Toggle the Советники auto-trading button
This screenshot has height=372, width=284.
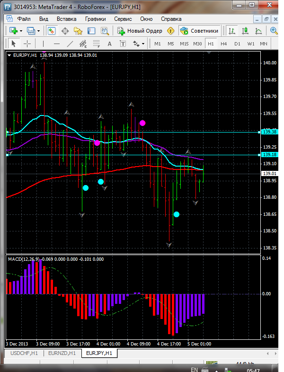click(199, 31)
